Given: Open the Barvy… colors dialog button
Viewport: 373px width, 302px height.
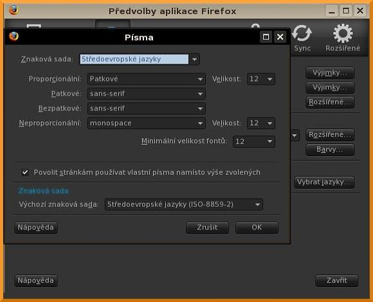Looking at the screenshot, I should point(330,150).
